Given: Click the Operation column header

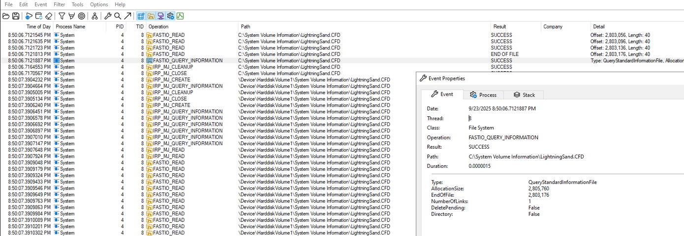Looking at the screenshot, I should pos(158,26).
